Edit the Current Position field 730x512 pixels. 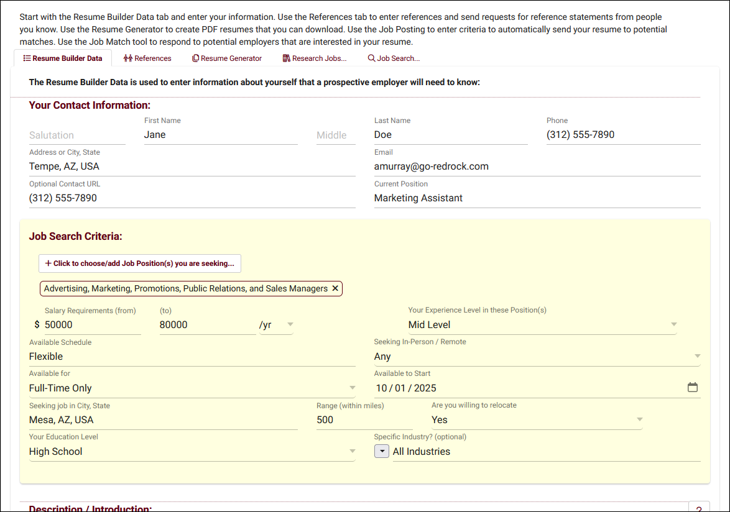point(537,198)
